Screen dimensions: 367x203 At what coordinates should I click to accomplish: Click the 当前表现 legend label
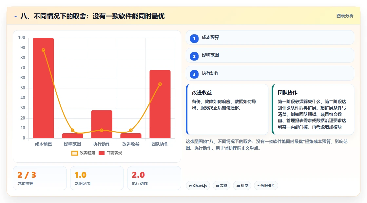114,153
